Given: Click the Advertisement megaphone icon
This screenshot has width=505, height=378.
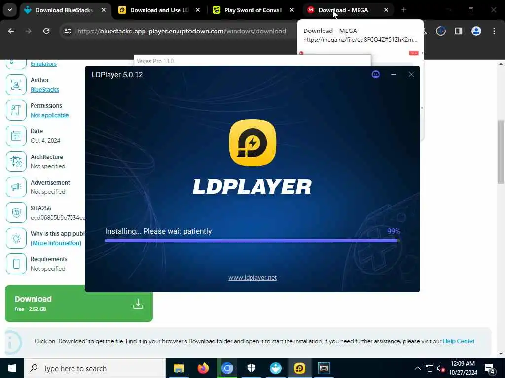Looking at the screenshot, I should 16,187.
